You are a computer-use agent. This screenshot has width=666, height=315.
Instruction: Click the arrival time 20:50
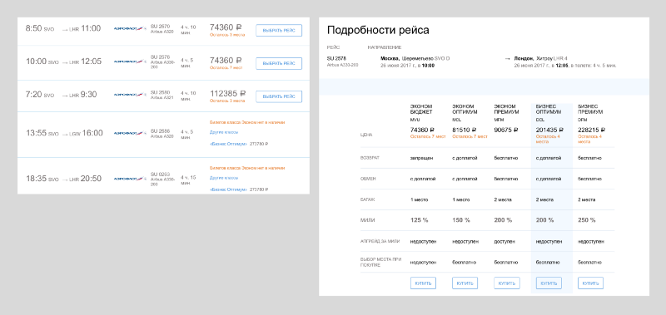pyautogui.click(x=92, y=179)
